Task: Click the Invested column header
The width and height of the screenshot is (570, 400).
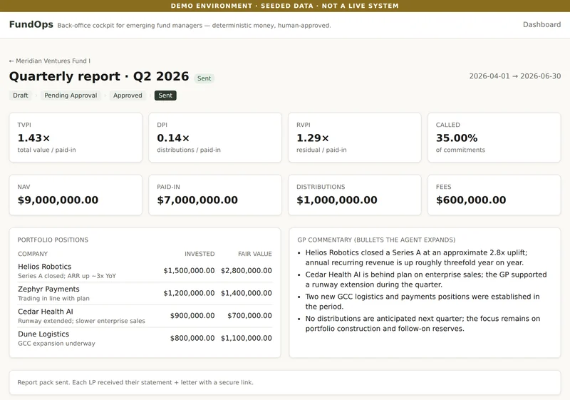Action: [199, 254]
